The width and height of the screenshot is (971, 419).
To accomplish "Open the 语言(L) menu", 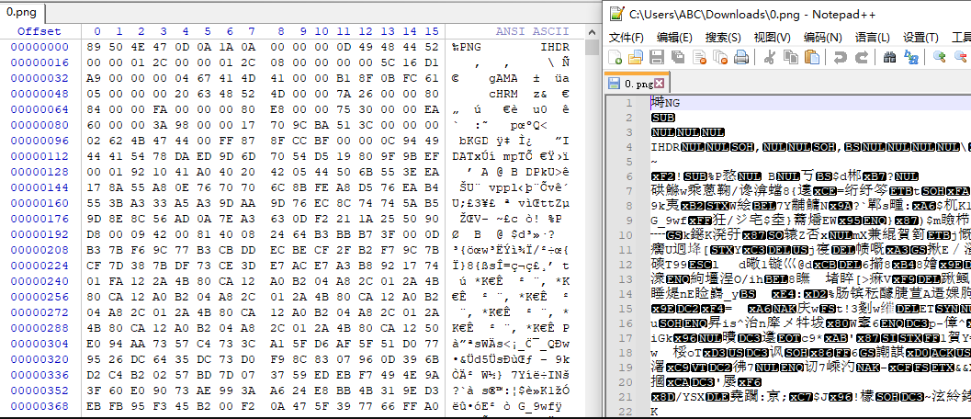I will click(x=872, y=38).
